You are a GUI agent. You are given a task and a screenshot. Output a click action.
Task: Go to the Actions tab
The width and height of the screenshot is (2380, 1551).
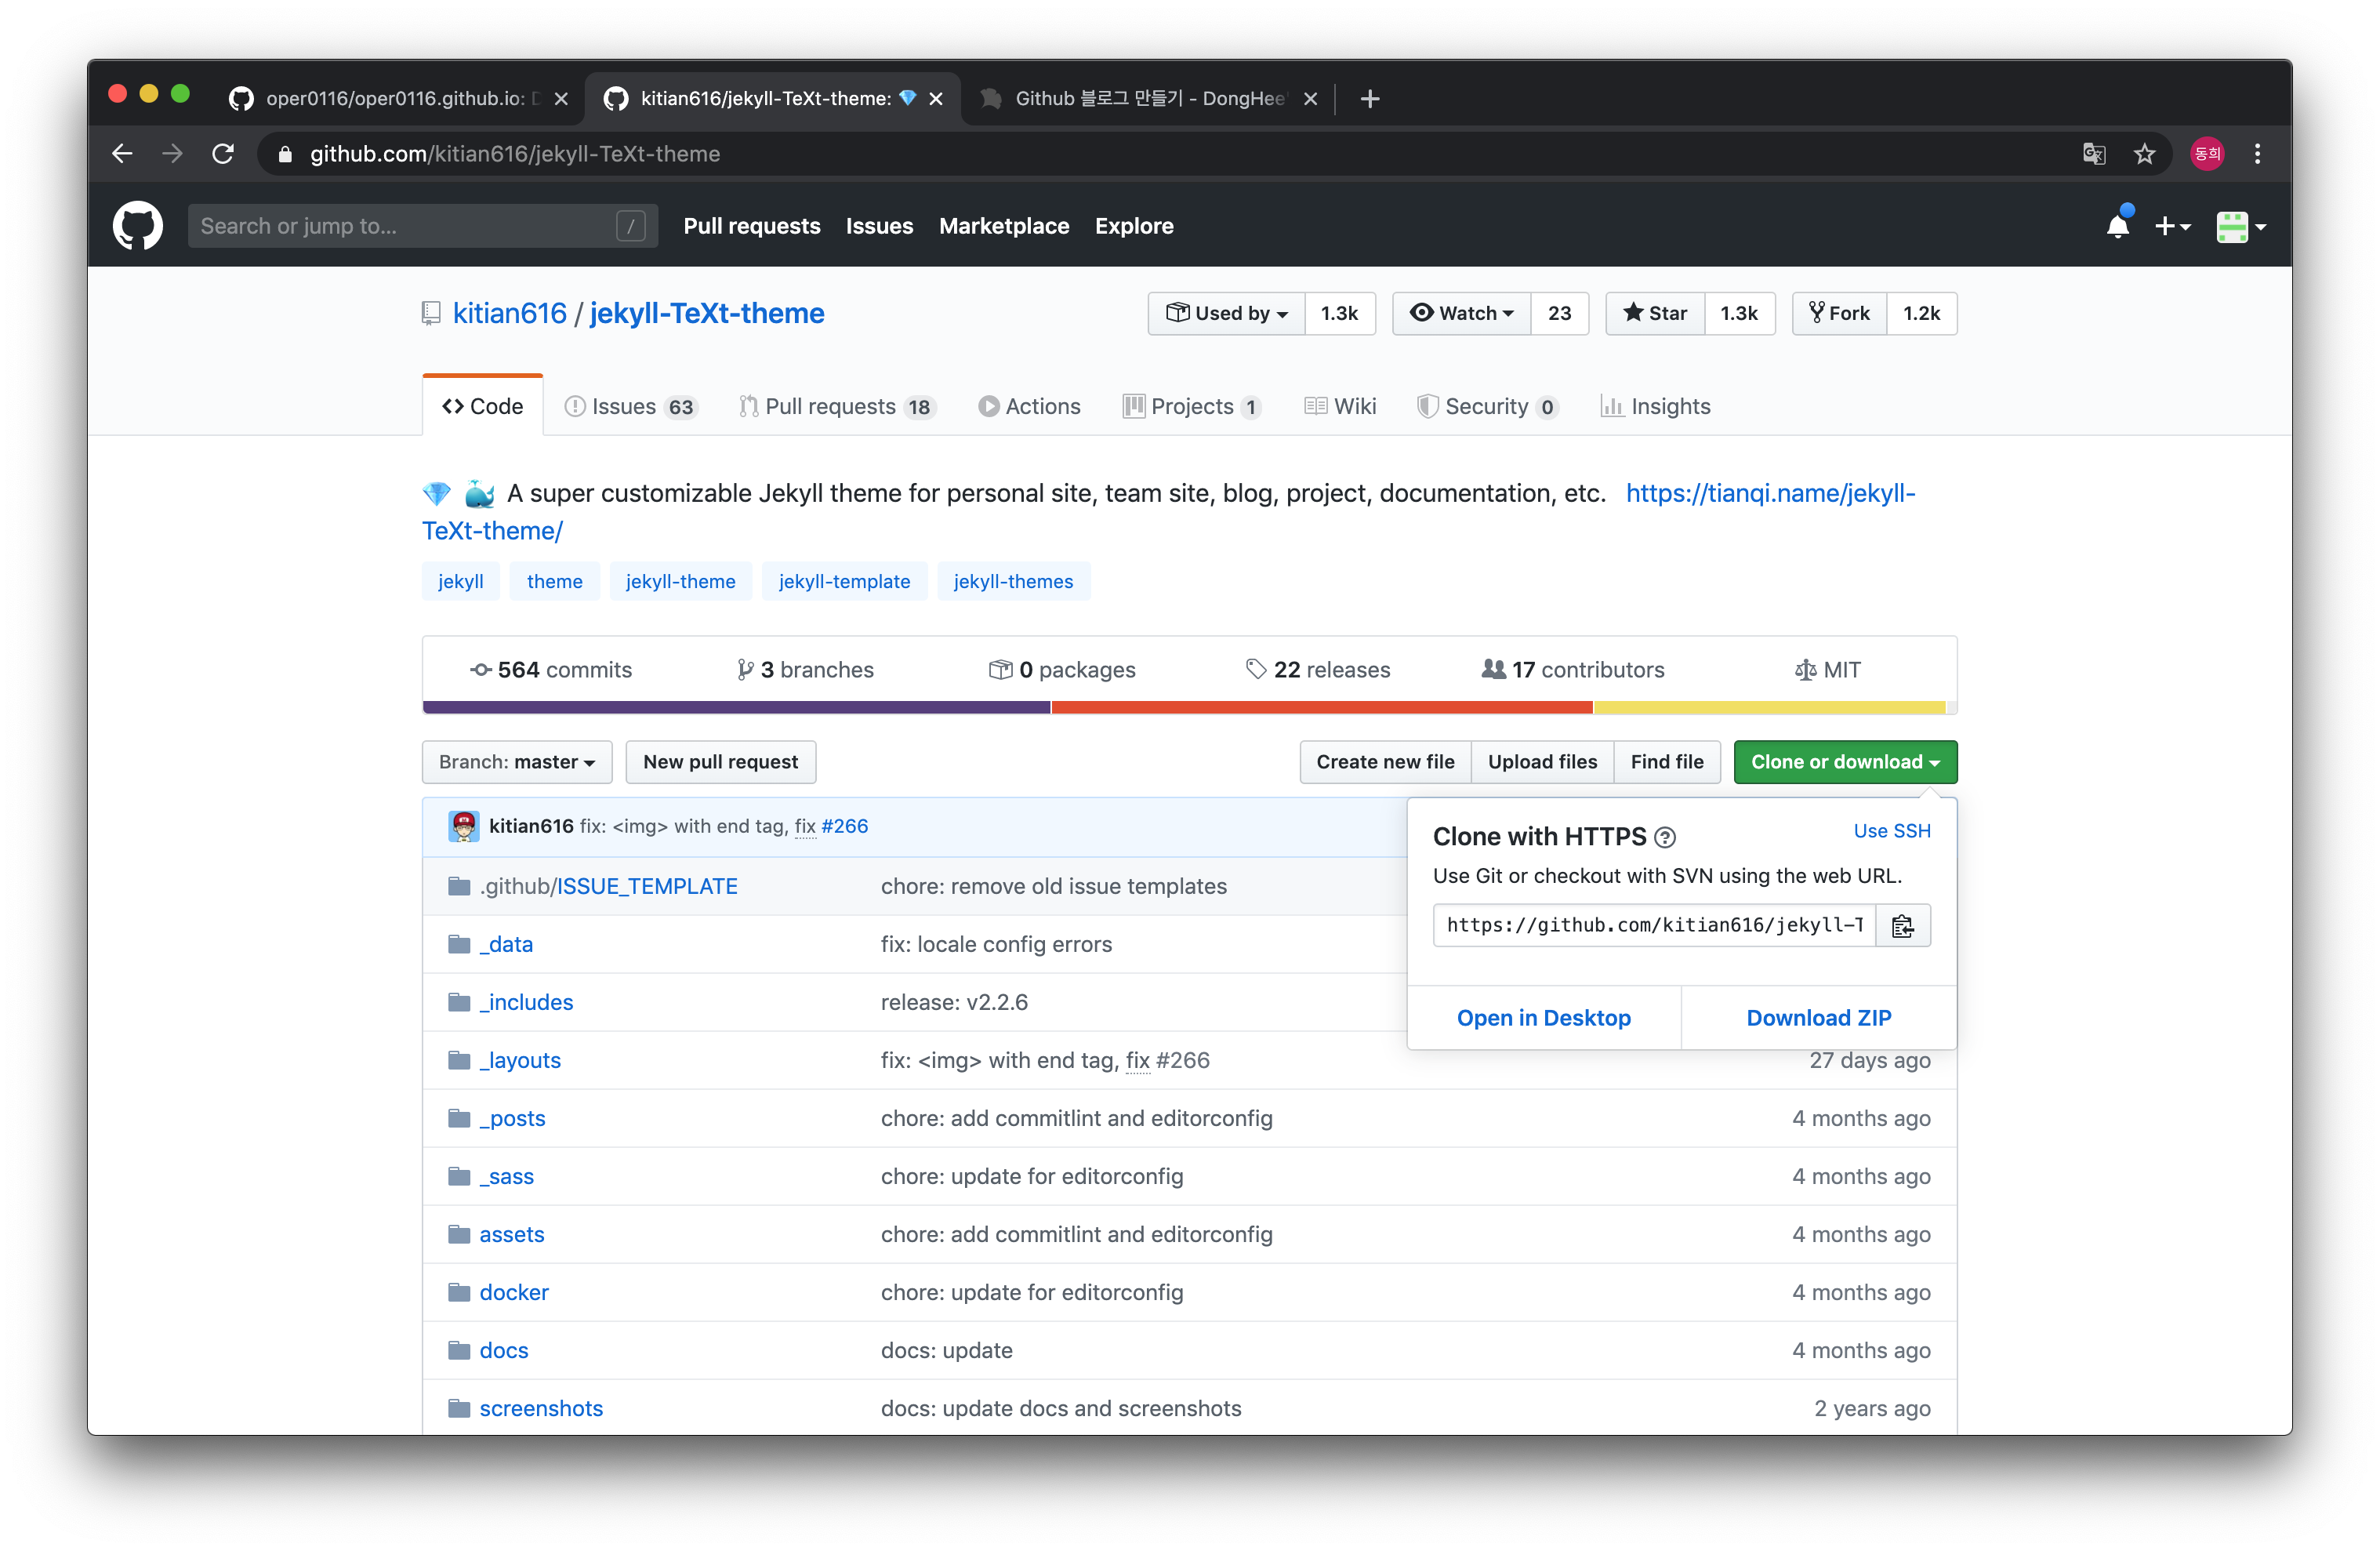(x=1029, y=407)
